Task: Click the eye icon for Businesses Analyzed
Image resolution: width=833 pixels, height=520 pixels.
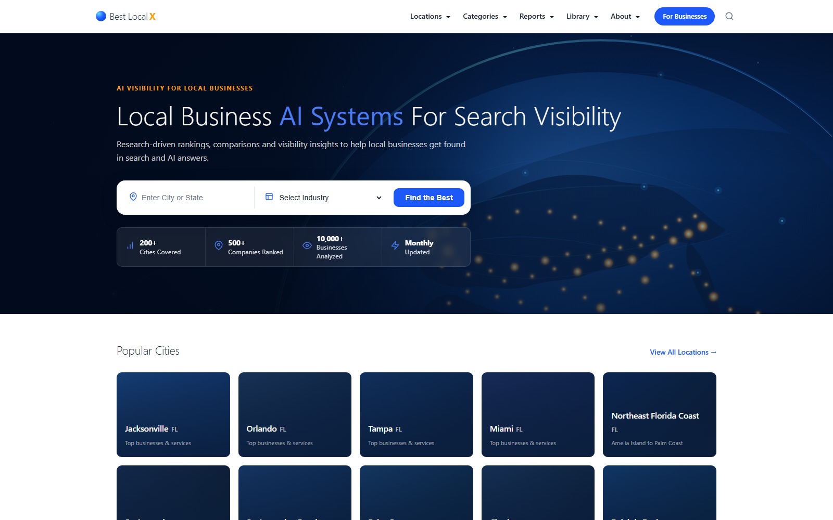Action: [307, 245]
